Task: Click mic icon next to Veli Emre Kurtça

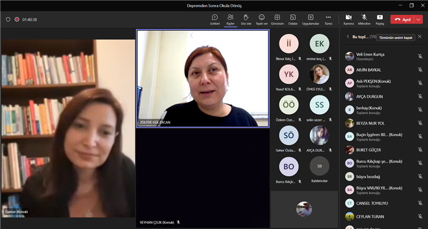Action: [420, 56]
